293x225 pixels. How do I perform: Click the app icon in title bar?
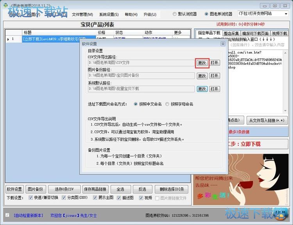(5, 5)
